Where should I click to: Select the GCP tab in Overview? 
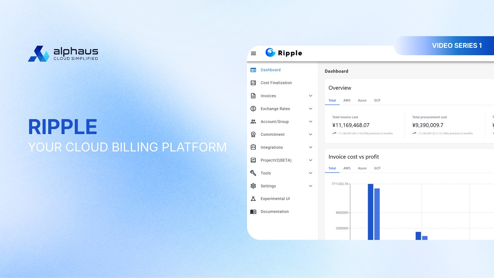tap(377, 100)
